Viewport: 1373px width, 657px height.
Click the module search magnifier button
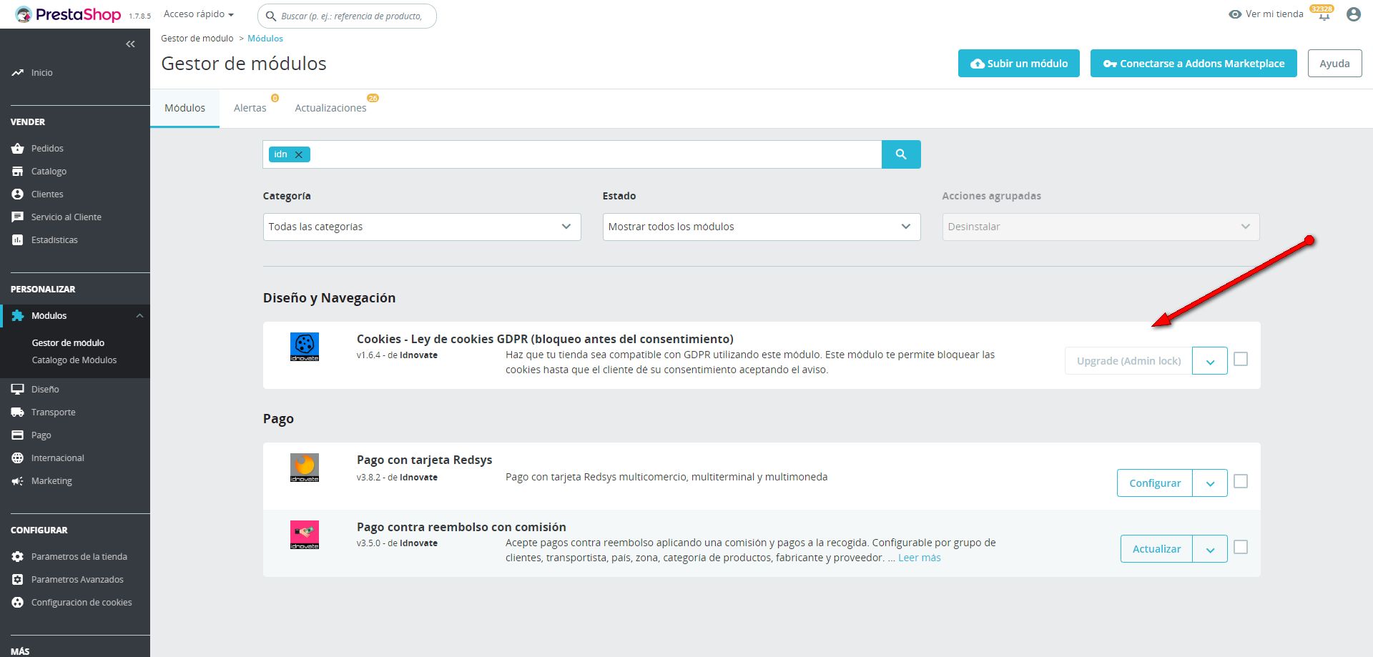901,154
